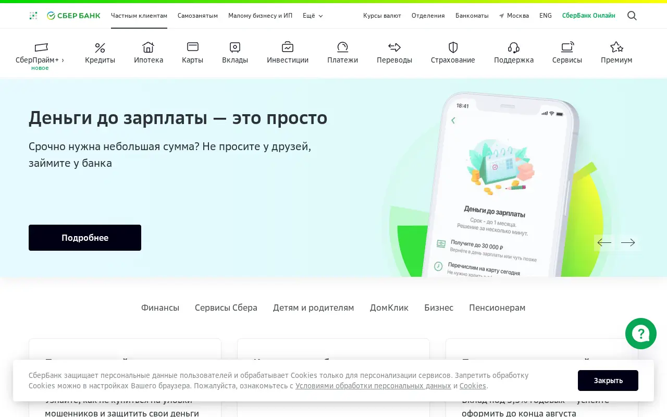The width and height of the screenshot is (667, 417).
Task: Open СберБанк Онлайн link
Action: point(589,16)
